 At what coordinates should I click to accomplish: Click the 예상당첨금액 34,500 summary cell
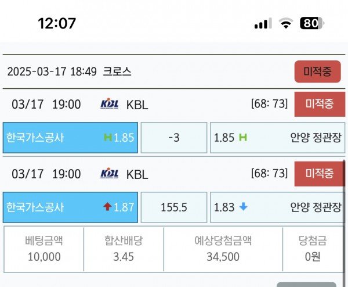point(223,249)
